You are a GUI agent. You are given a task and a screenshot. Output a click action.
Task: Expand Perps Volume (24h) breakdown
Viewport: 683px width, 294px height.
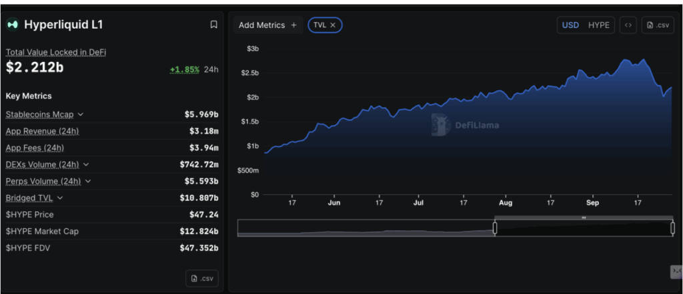click(x=87, y=181)
